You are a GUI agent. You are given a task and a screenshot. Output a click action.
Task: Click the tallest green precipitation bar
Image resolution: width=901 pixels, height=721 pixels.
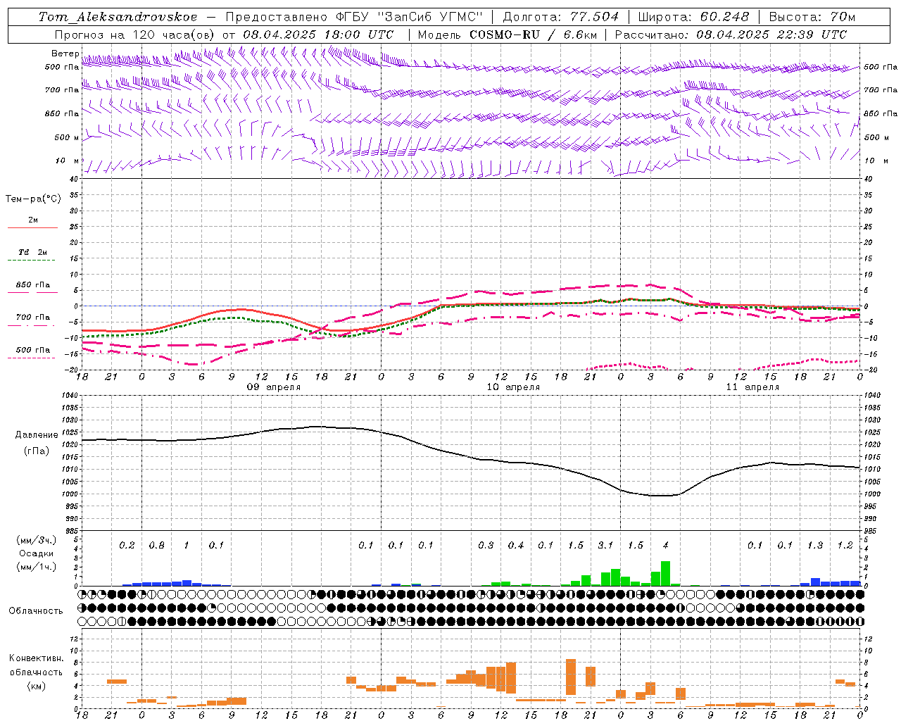665,573
